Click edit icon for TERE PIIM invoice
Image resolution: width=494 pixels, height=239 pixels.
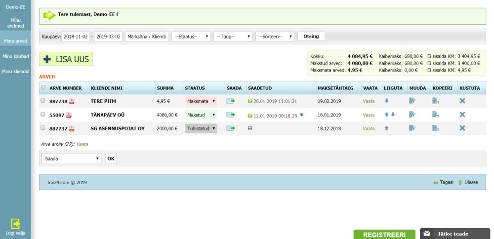coord(412,101)
